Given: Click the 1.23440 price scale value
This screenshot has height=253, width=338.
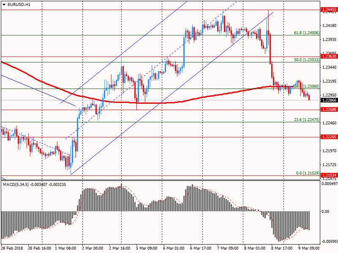Looking at the screenshot, I should 329,67.
